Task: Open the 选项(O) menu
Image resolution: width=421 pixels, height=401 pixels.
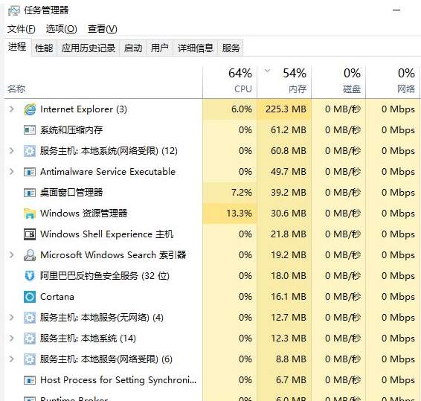Action: click(62, 29)
